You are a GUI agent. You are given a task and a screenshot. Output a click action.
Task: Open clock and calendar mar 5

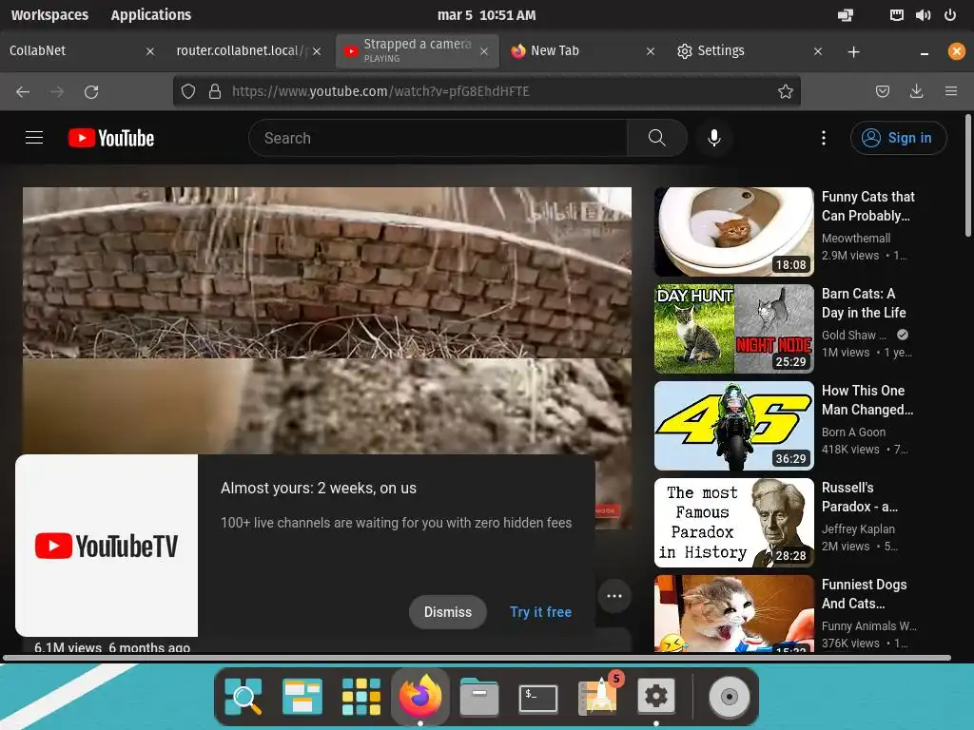click(486, 15)
